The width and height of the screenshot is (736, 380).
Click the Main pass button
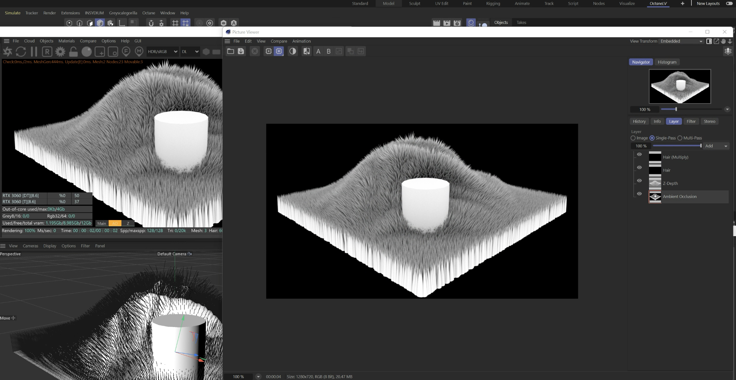[x=102, y=223]
